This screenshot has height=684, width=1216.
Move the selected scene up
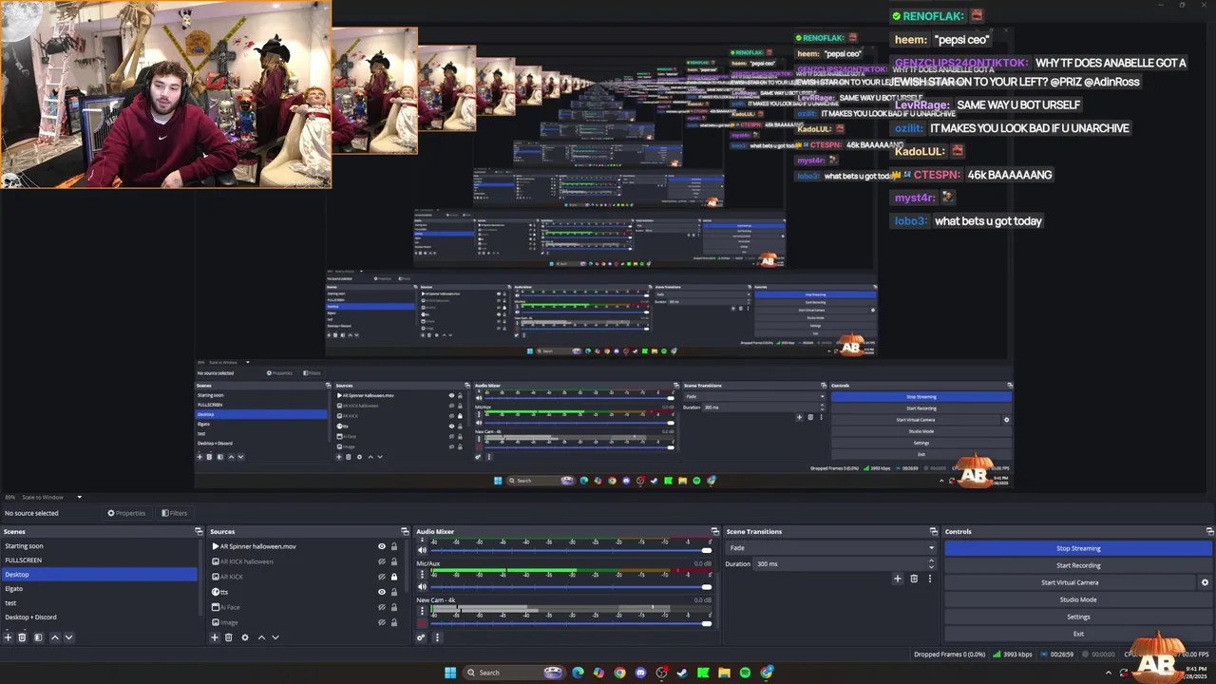54,637
